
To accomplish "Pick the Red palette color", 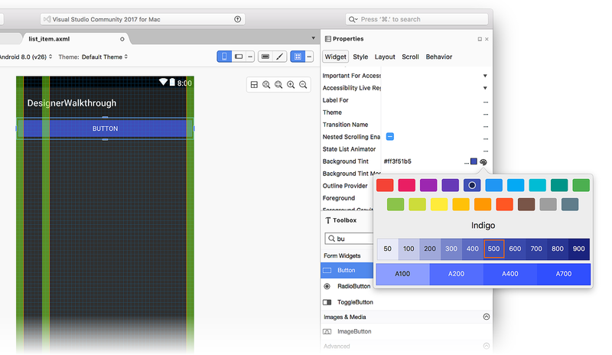I will (x=385, y=185).
